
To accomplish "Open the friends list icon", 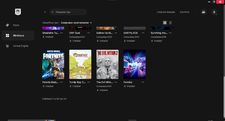I will tap(203, 12).
